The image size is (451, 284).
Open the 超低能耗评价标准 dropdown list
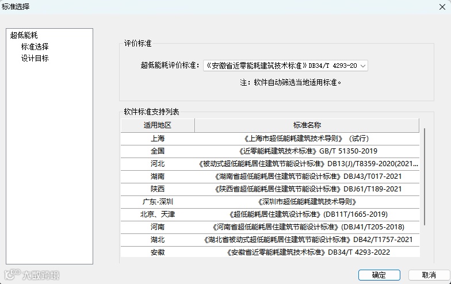(x=285, y=66)
